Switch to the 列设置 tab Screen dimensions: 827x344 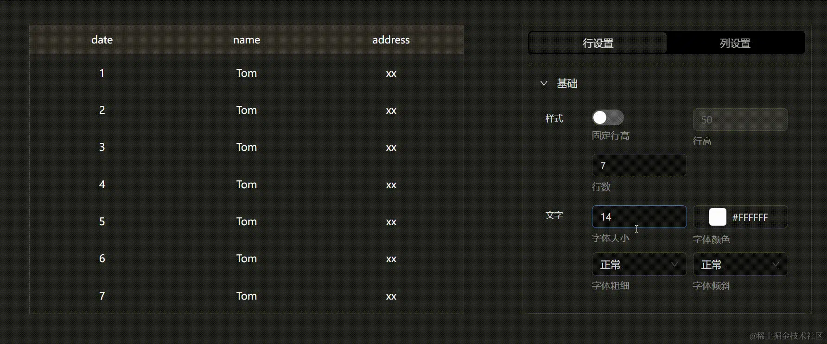[x=735, y=43]
